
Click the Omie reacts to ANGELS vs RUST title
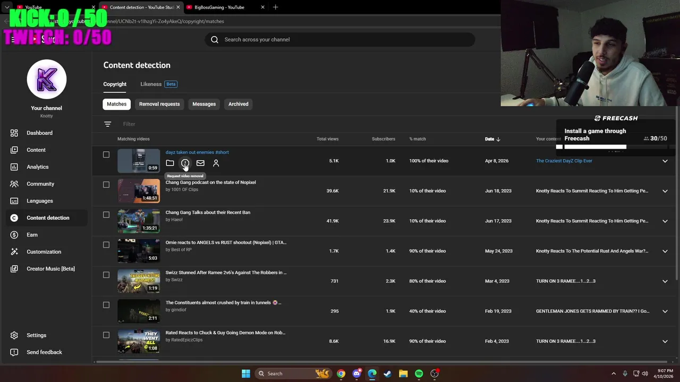(226, 242)
